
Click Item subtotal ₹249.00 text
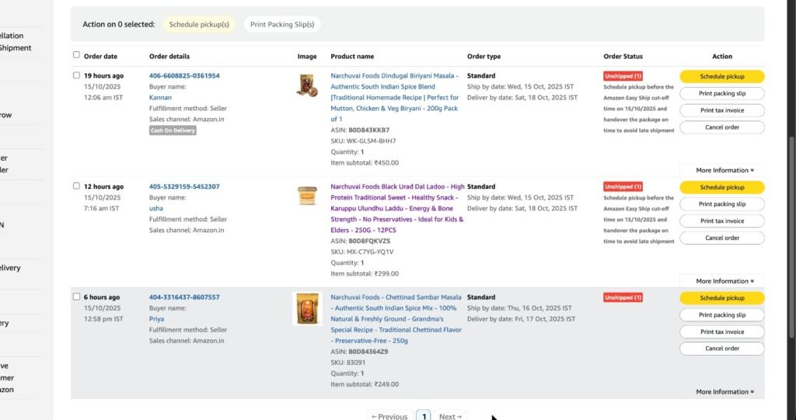tap(365, 384)
